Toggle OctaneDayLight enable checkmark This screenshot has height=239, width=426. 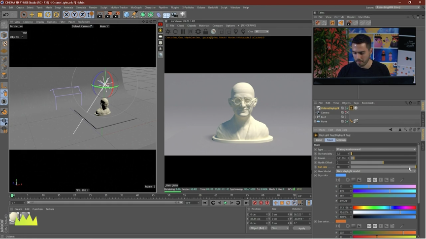tap(347, 108)
